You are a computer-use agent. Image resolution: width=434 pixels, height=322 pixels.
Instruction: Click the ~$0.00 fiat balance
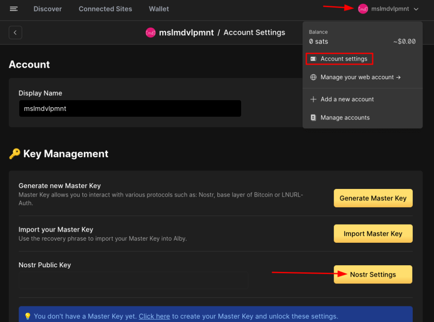pyautogui.click(x=404, y=42)
